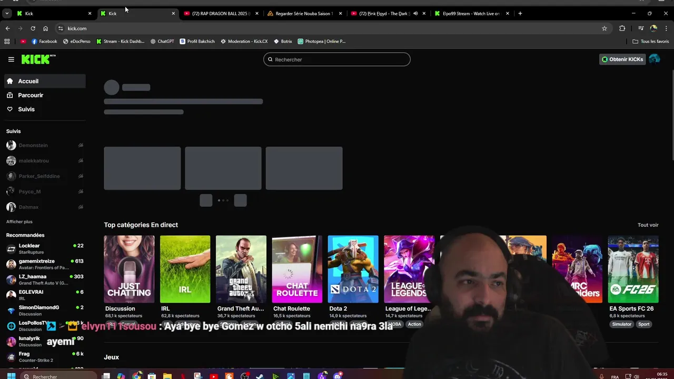Viewport: 674px width, 379px height.
Task: Click malekkatrou's offline channel icon
Action: (x=81, y=161)
